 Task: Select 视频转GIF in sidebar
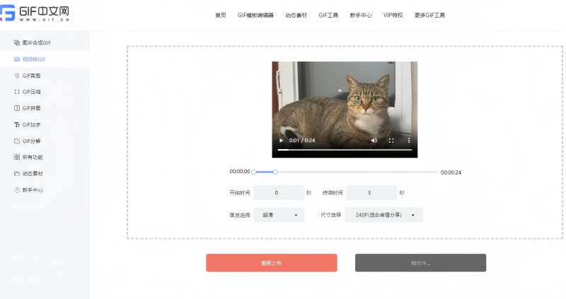45,59
